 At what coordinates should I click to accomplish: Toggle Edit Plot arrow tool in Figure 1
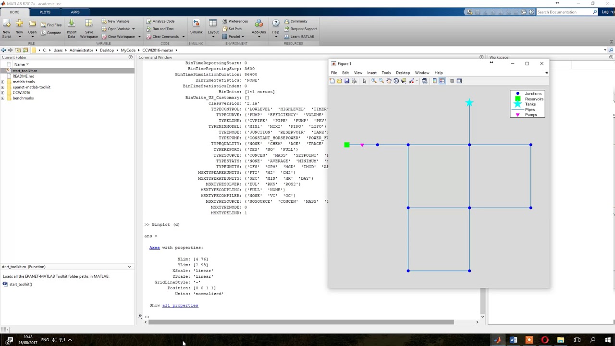pyautogui.click(x=364, y=81)
